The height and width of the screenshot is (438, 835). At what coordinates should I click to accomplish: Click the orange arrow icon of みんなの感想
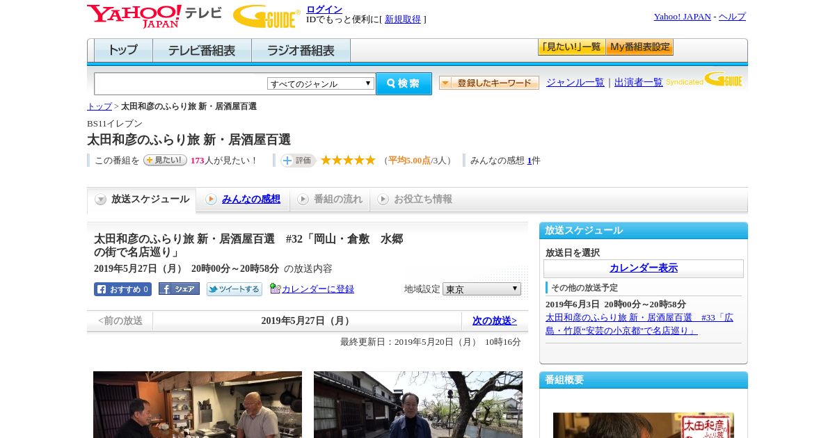click(x=211, y=200)
